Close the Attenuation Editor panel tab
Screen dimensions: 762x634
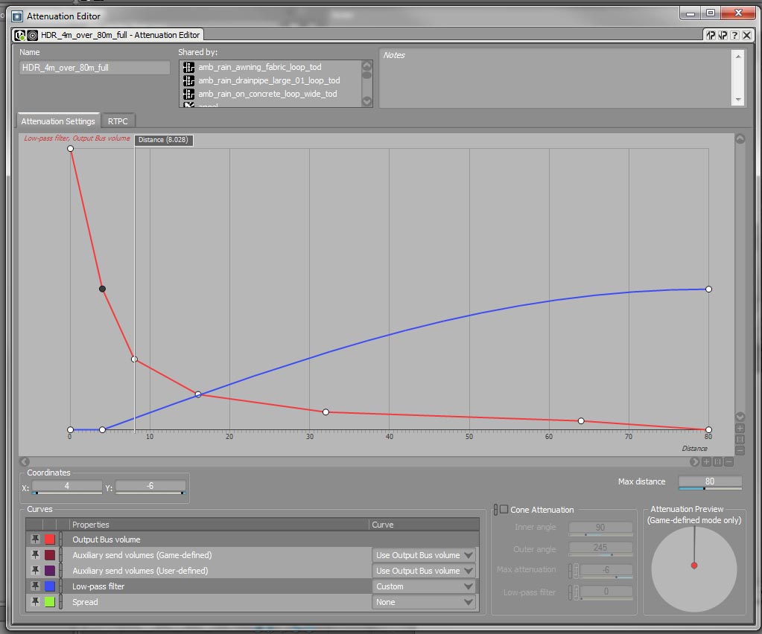click(747, 35)
